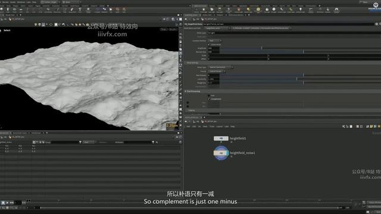Open the Combine Method dropdown

point(215,40)
